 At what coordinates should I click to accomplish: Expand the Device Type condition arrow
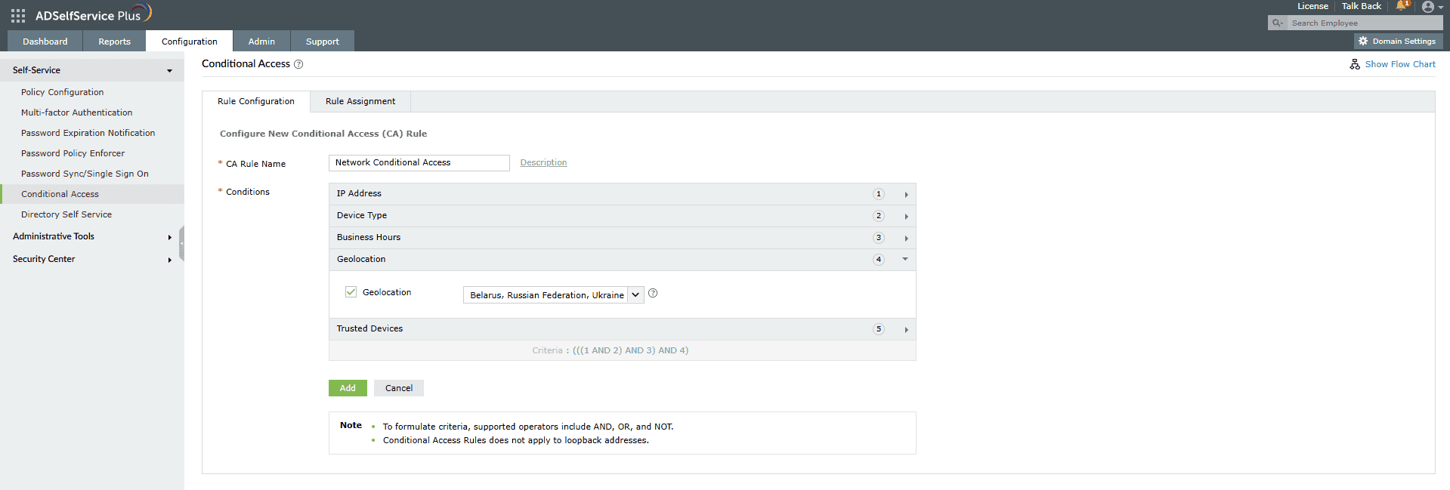[906, 217]
